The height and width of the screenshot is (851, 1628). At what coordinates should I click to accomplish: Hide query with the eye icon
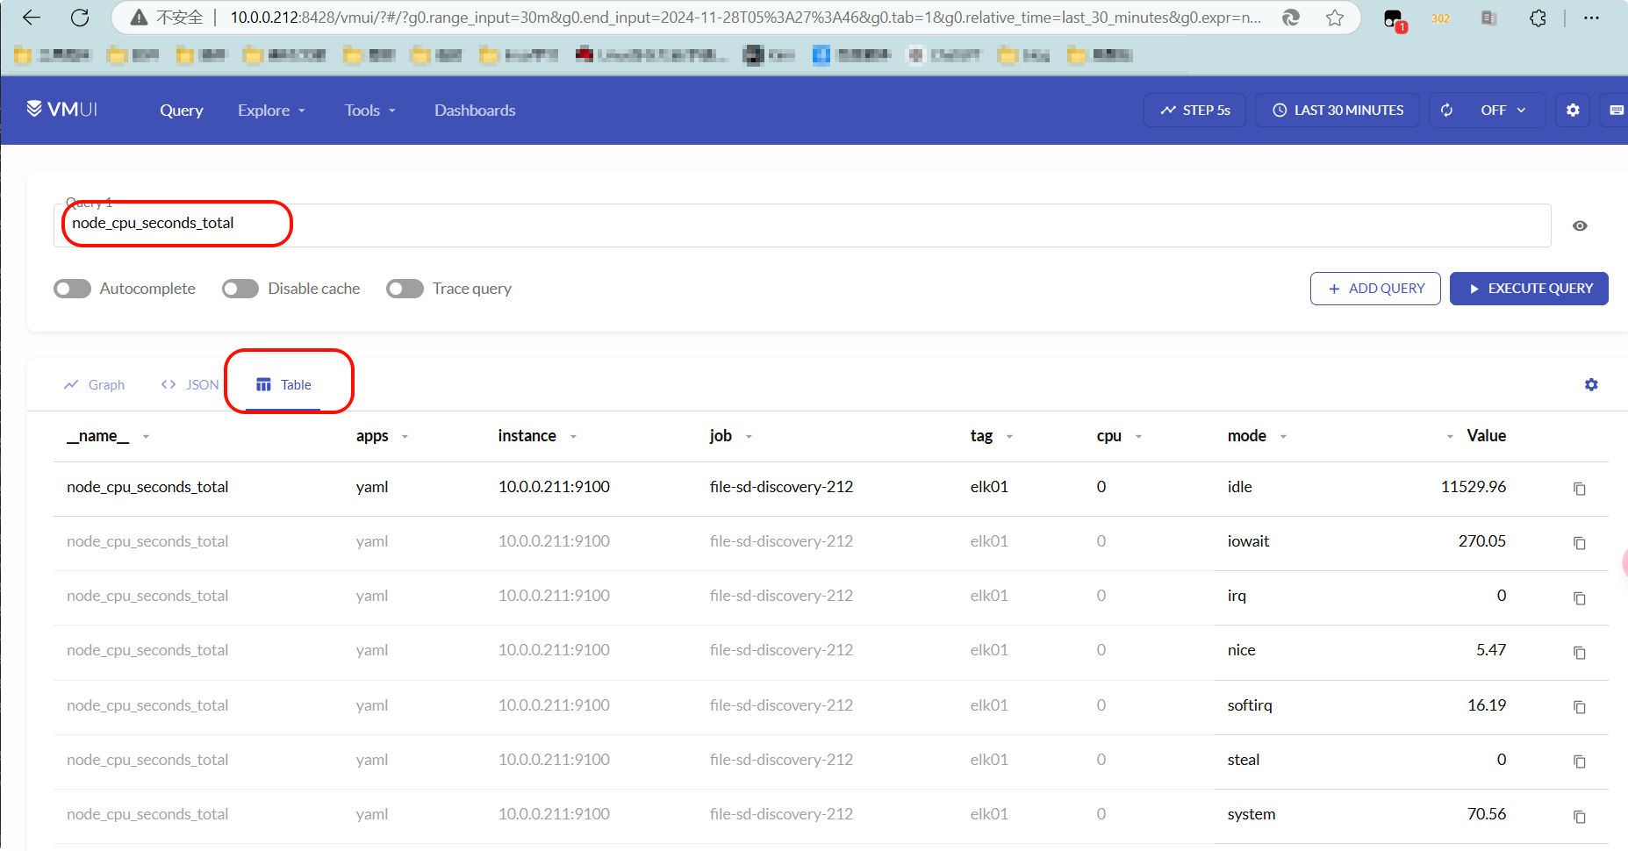[x=1580, y=226]
